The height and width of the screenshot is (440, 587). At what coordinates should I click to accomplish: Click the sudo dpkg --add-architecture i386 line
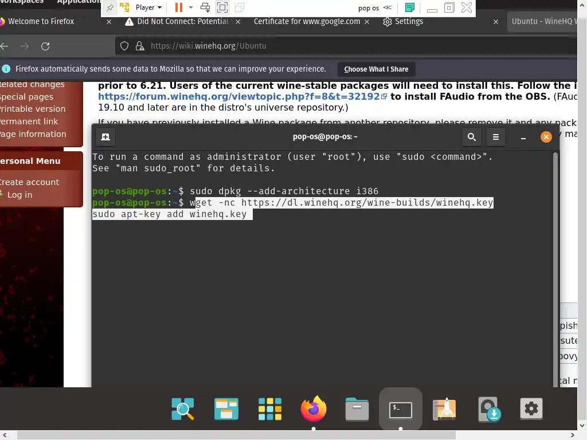[284, 191]
